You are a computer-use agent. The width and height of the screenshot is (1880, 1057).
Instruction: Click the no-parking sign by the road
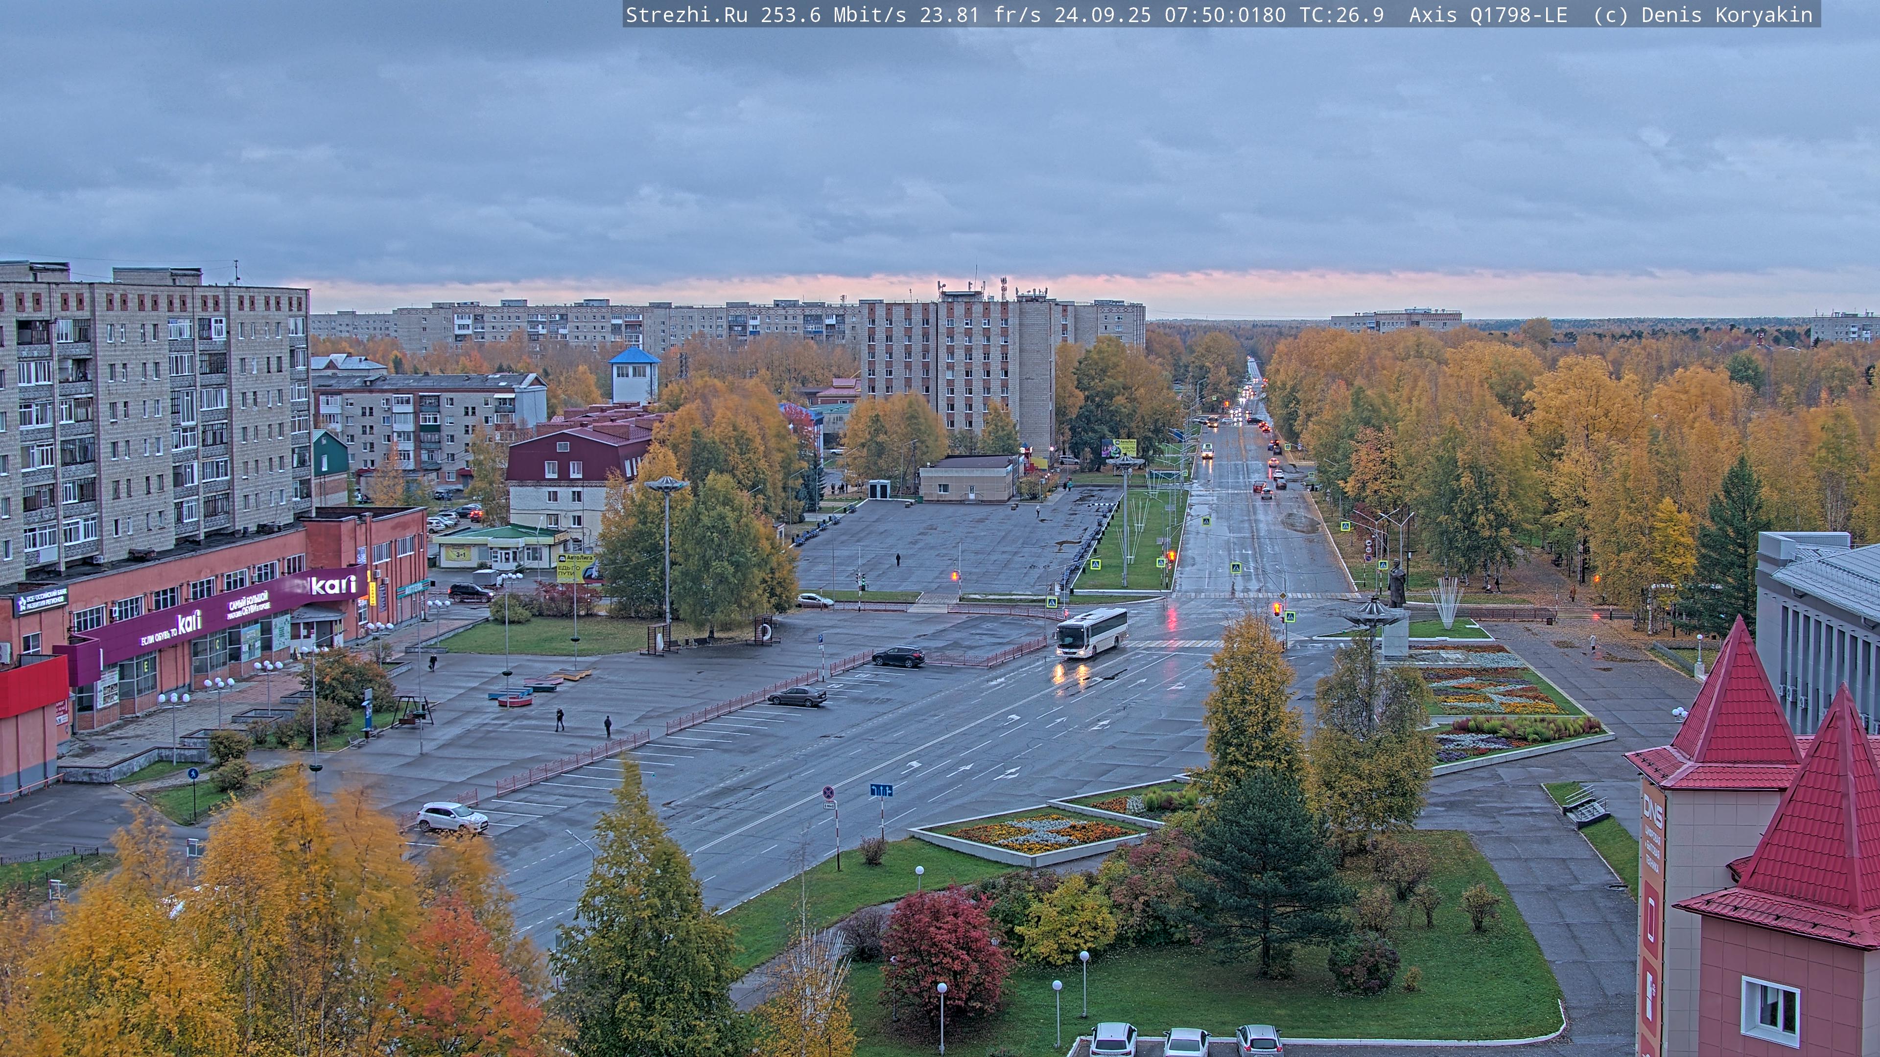coord(828,792)
